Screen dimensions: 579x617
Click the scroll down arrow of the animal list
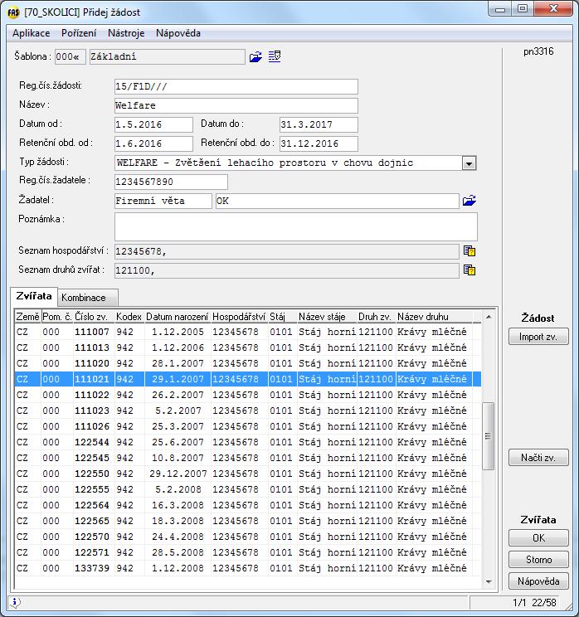(x=489, y=582)
